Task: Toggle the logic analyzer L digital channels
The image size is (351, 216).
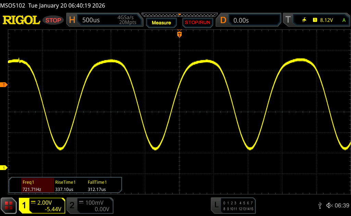Action: tap(233, 205)
